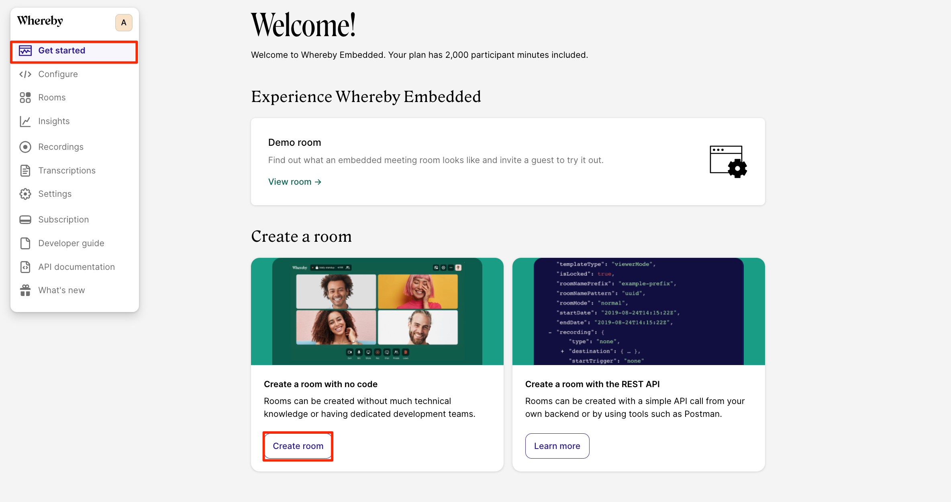Click the Get started monitor icon
Image resolution: width=951 pixels, height=502 pixels.
coord(25,51)
